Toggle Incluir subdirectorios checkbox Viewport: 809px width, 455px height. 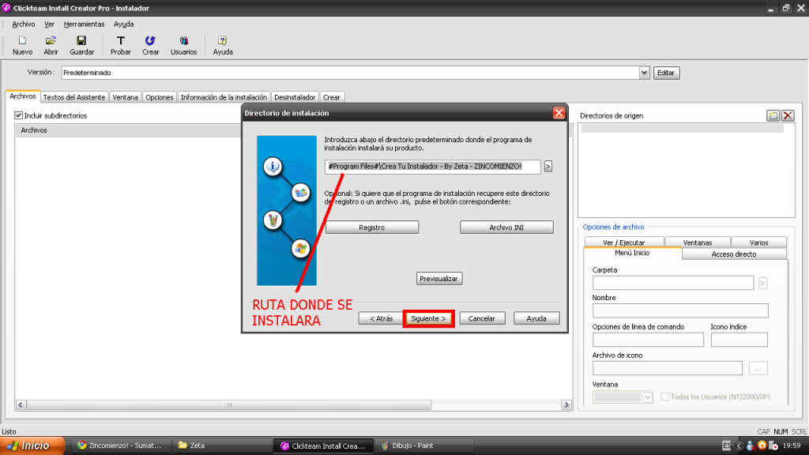point(19,115)
